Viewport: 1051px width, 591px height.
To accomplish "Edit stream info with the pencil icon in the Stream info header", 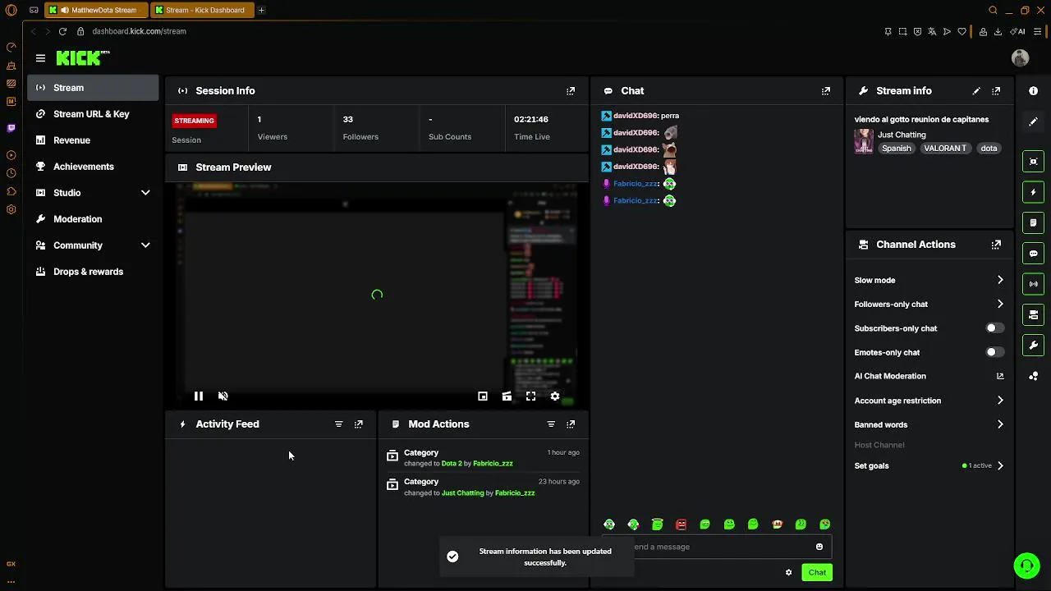I will coord(976,91).
